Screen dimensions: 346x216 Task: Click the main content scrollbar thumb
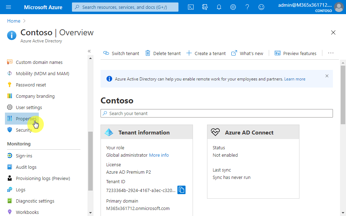(343, 95)
